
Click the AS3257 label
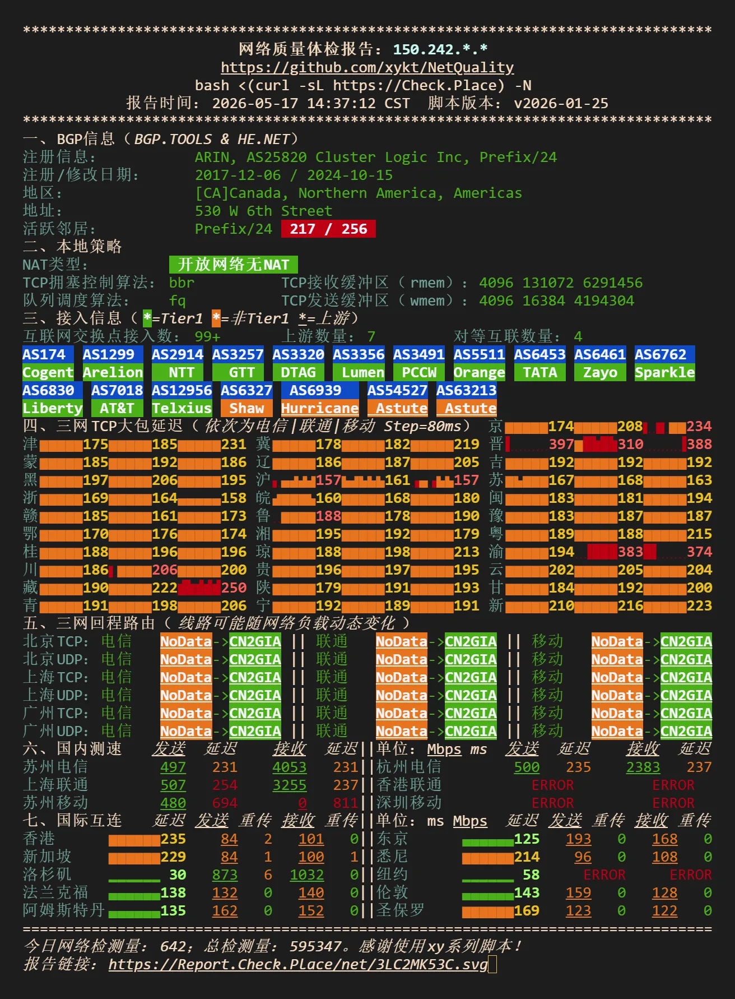(238, 354)
